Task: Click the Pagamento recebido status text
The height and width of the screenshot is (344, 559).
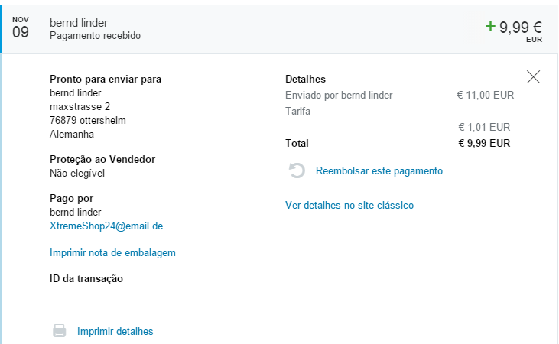Action: 95,36
